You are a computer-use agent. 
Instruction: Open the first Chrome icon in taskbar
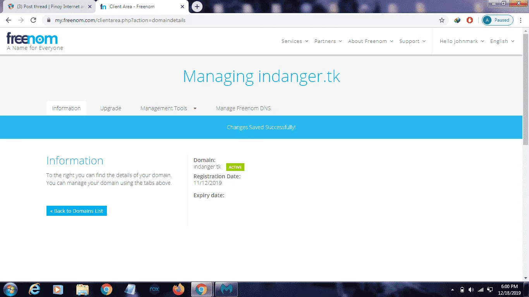(106, 289)
